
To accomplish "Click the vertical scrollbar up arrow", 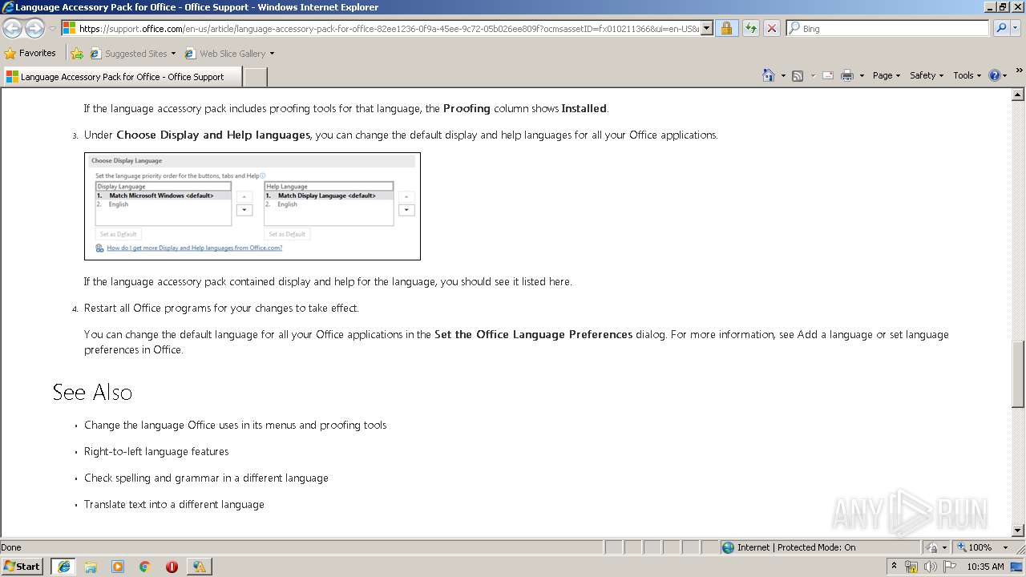I will coord(1018,95).
